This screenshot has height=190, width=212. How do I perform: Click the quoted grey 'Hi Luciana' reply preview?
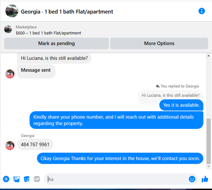click(170, 95)
